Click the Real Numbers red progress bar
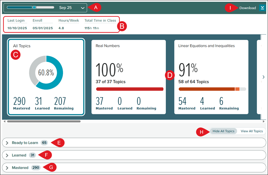 (x=130, y=89)
